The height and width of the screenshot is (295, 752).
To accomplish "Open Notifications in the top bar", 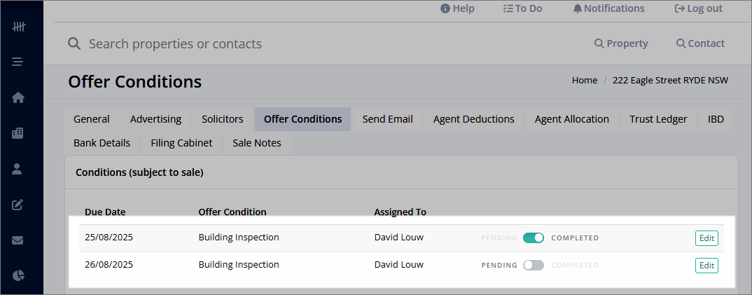I will tap(608, 8).
